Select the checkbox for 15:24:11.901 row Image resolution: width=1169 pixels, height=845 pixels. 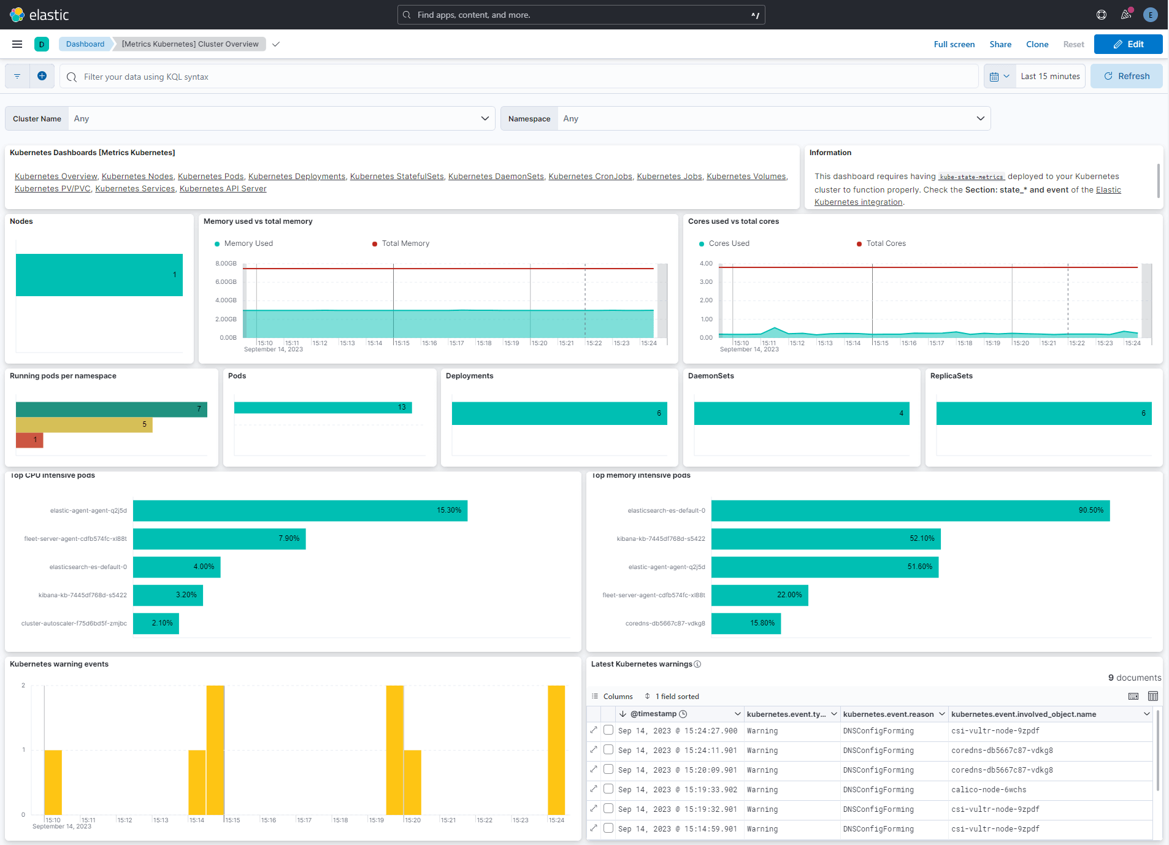pos(608,750)
